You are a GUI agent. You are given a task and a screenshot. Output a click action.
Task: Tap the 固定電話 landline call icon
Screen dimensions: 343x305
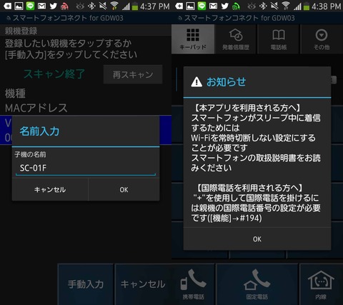pyautogui.click(x=257, y=284)
